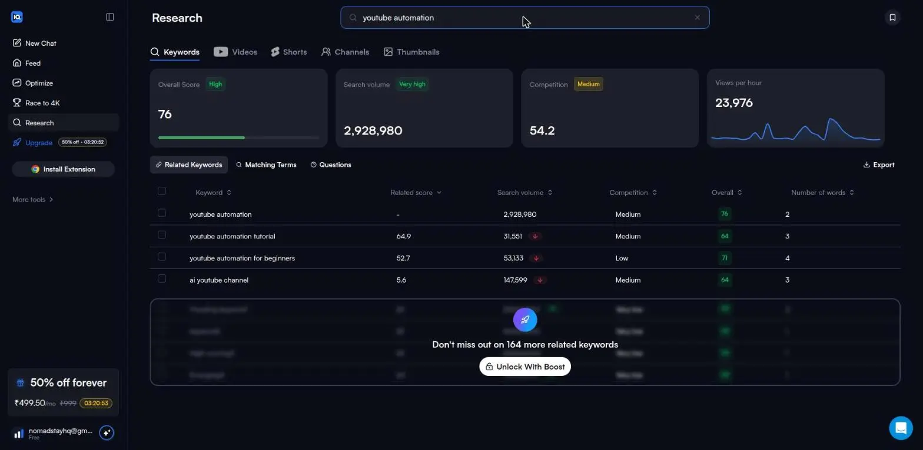Click overall score 71 badge

coord(725,258)
